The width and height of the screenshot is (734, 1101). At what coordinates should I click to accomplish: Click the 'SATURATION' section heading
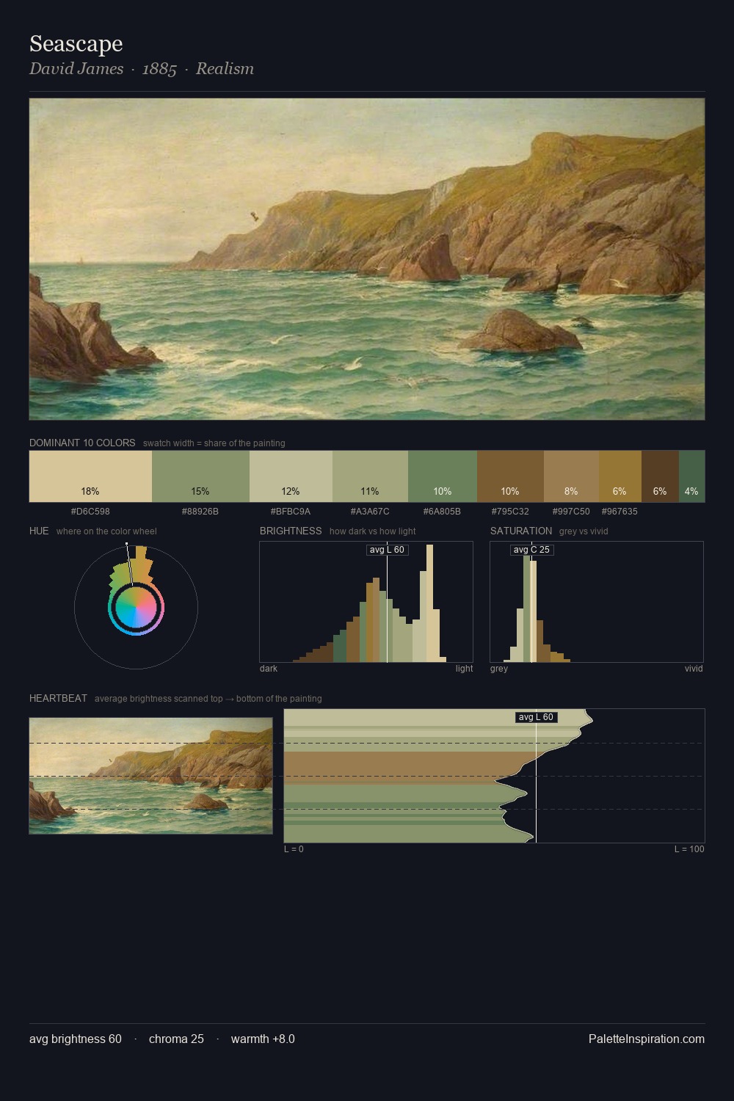tap(521, 531)
